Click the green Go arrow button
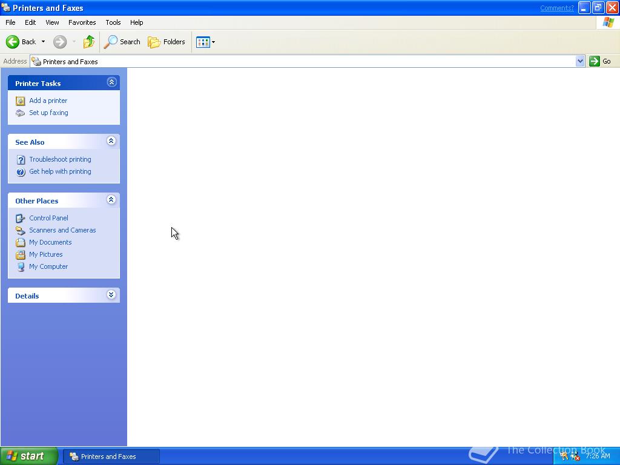Viewport: 620px width, 465px height. 595,61
